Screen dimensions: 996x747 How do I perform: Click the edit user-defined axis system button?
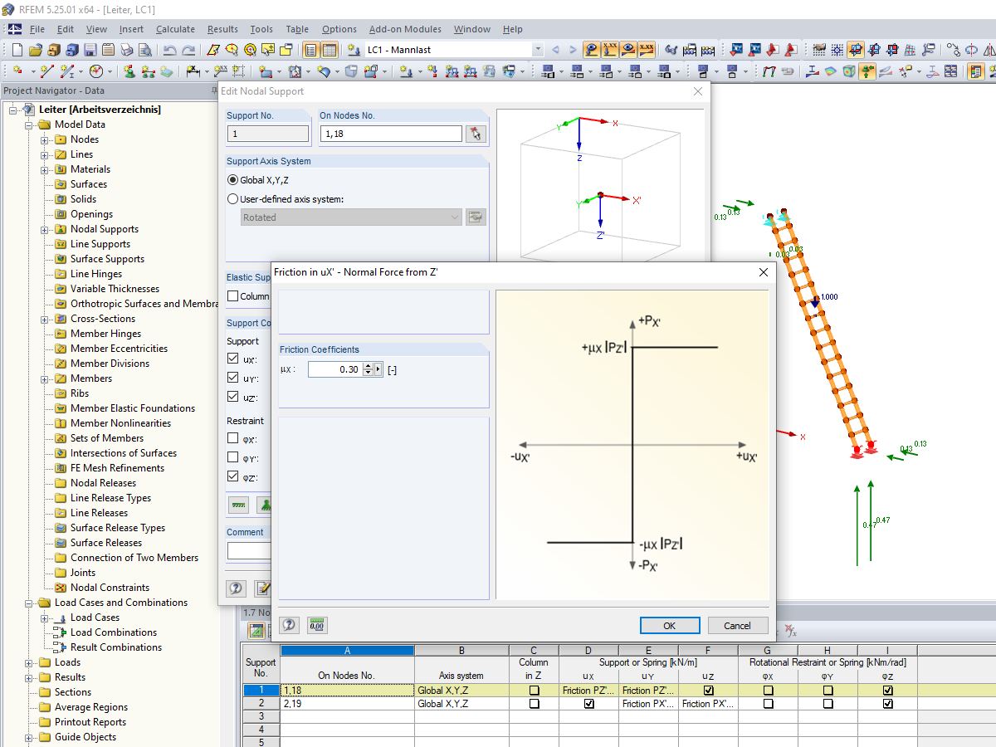point(476,217)
